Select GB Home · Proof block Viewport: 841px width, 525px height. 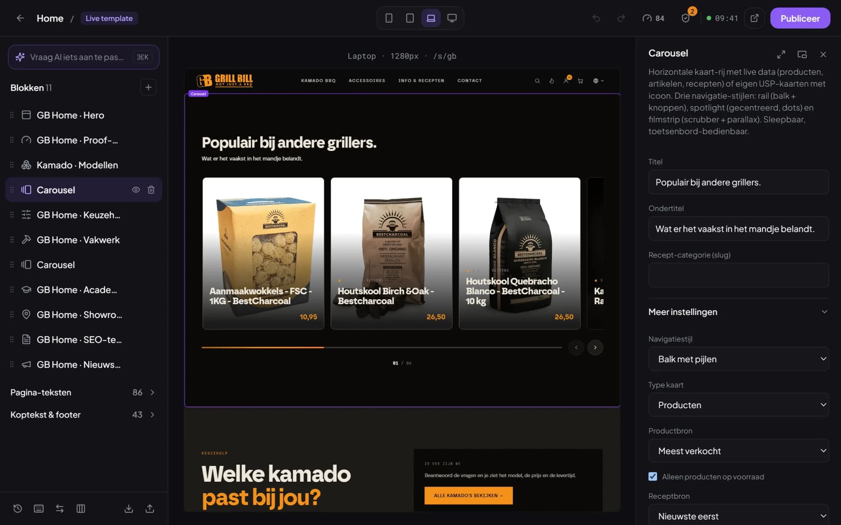(x=83, y=140)
